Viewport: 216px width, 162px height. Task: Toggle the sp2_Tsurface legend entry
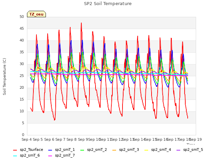28,150
